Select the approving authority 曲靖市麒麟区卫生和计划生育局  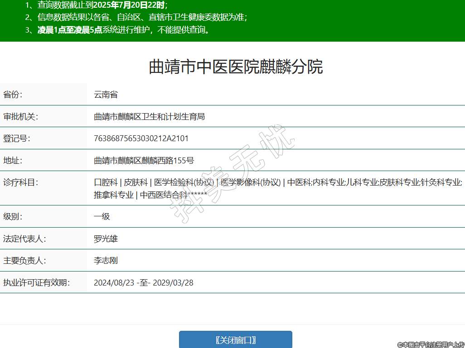coord(149,116)
